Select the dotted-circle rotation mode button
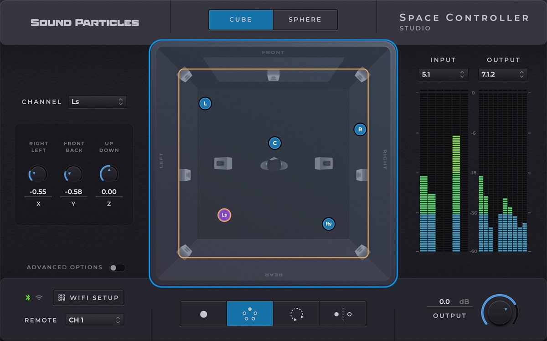Viewport: 547px width, 341px height. [296, 314]
